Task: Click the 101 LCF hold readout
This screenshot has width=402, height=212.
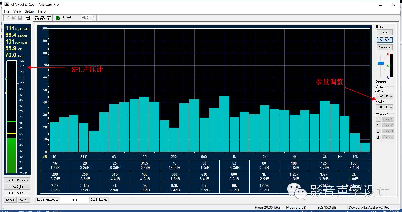Action: click(x=16, y=42)
